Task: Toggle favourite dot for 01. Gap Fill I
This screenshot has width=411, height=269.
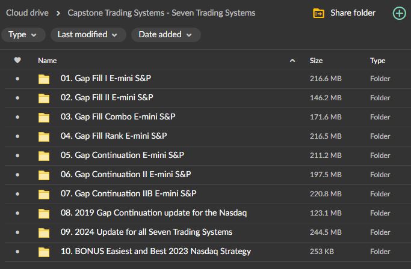Action: click(x=17, y=79)
